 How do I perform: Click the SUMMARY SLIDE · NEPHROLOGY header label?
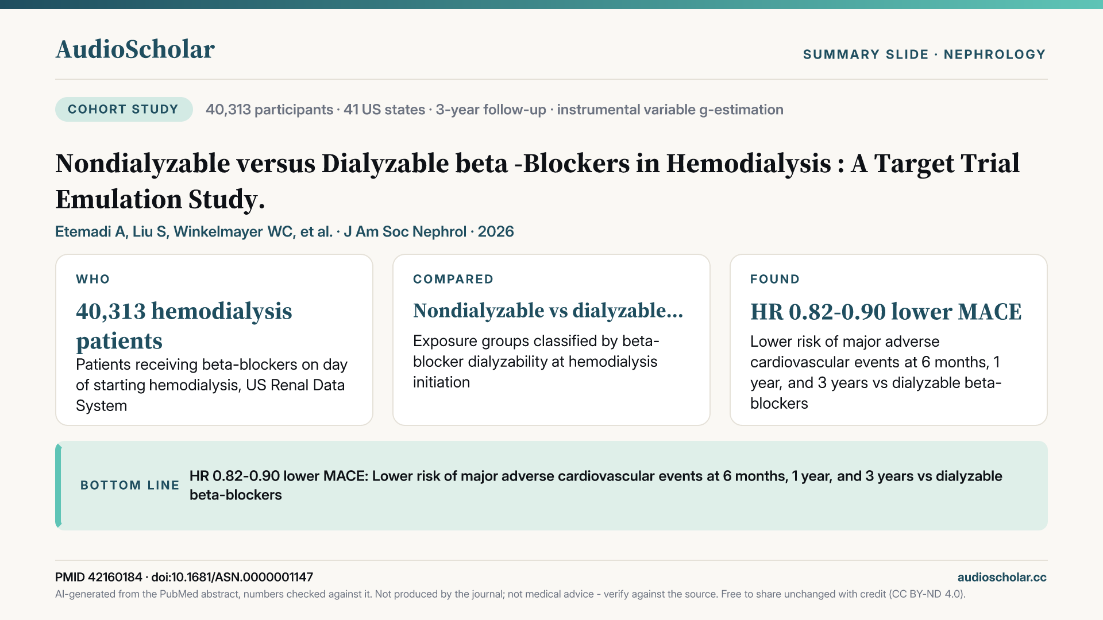point(924,55)
